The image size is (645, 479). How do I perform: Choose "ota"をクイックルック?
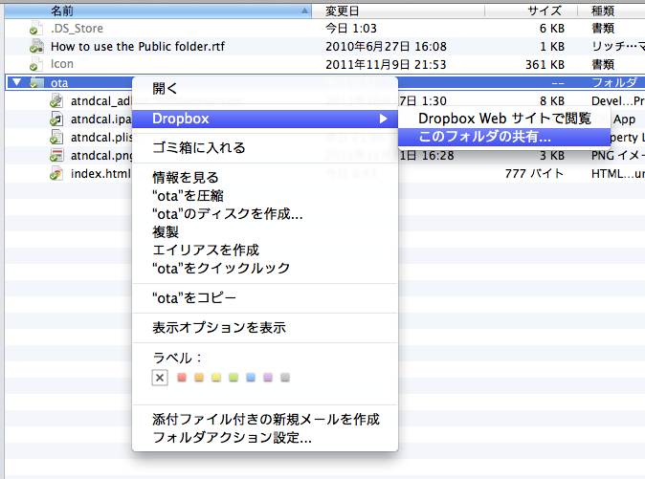(x=265, y=268)
